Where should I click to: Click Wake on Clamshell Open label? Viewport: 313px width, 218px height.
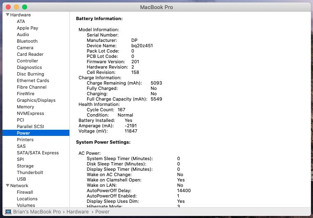(114, 180)
